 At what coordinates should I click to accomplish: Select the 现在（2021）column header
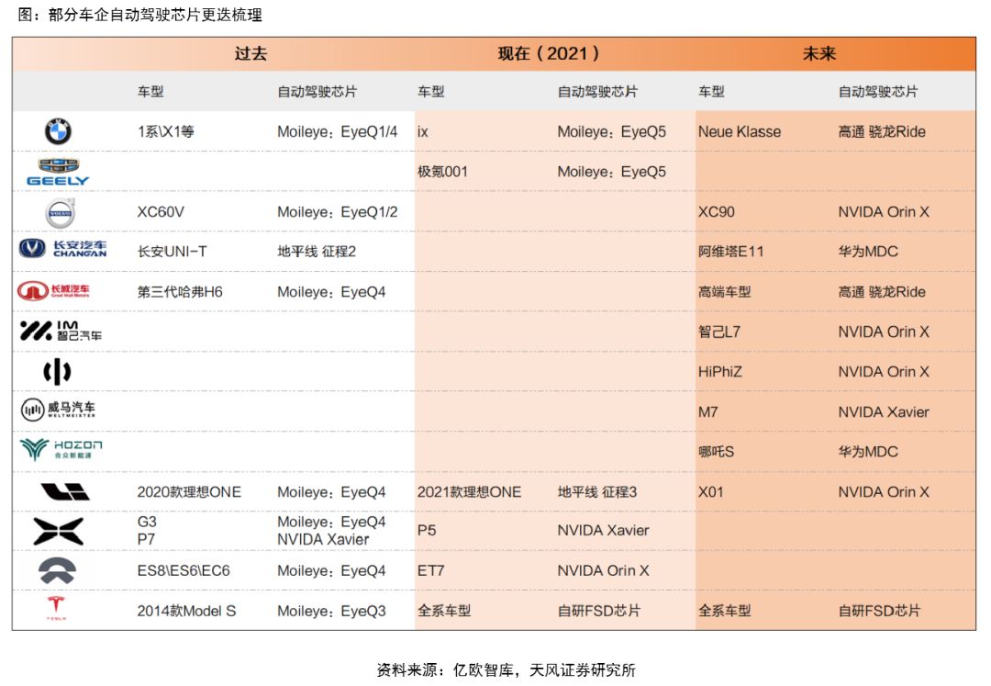tap(550, 53)
